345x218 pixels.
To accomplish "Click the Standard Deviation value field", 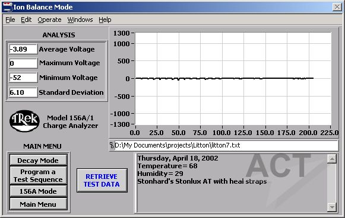I will point(23,92).
